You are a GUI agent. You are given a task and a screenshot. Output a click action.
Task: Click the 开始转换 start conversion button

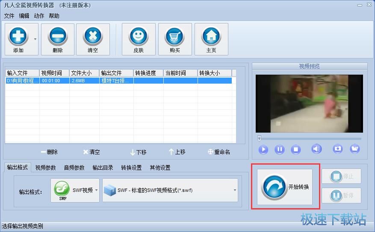click(x=285, y=187)
